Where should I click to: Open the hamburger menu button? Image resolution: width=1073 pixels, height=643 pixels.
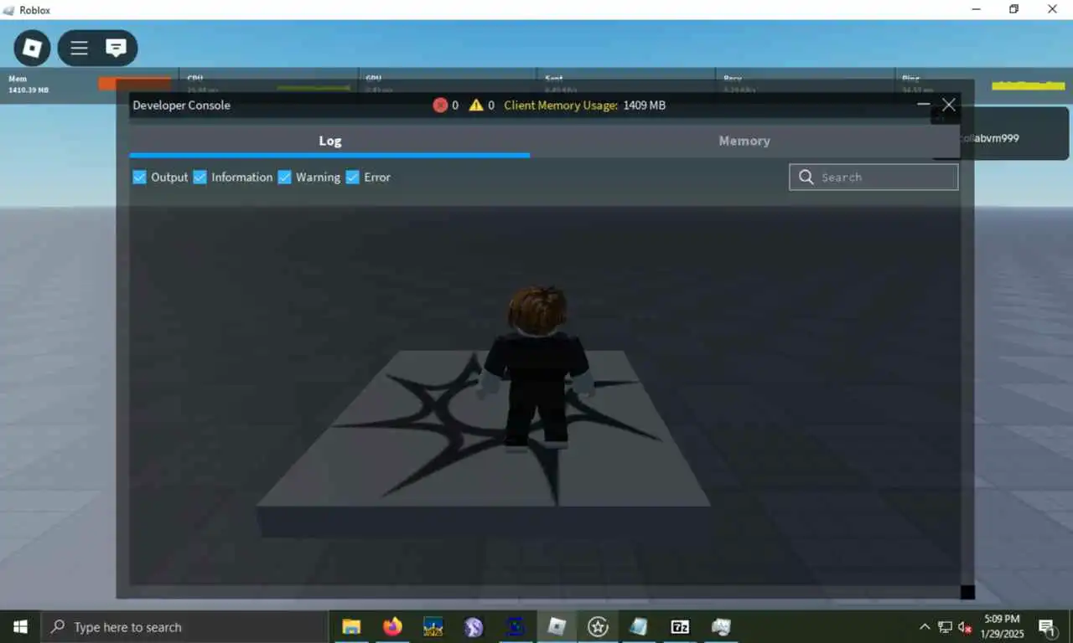click(x=79, y=48)
